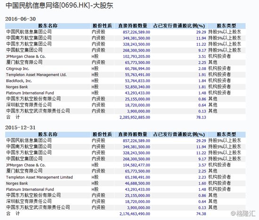The width and height of the screenshot is (259, 220).
Task: Click Norges Bank in the 2016-06-30 table
Action: coord(17,87)
